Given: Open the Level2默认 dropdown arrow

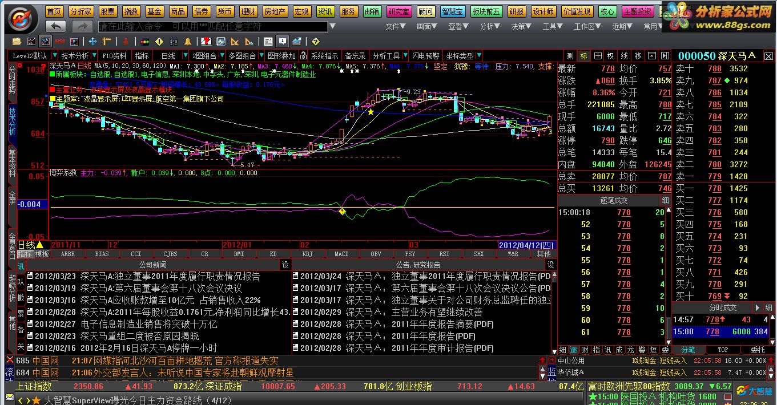Looking at the screenshot, I should [55, 55].
